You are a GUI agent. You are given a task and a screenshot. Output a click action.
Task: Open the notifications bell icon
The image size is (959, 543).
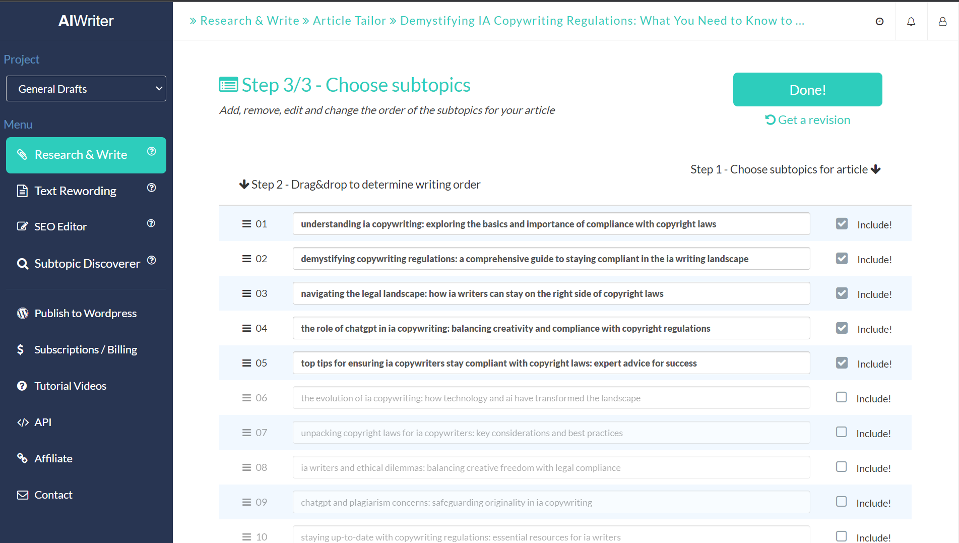[x=911, y=21]
